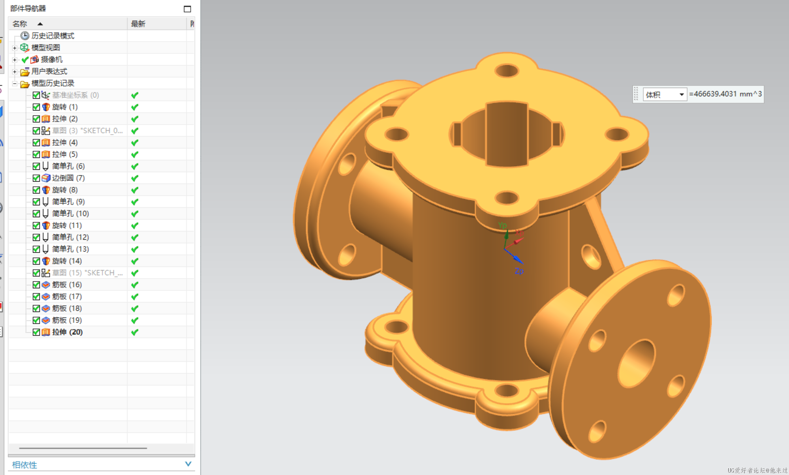Select the 拉伸 (5) feature row

point(101,154)
